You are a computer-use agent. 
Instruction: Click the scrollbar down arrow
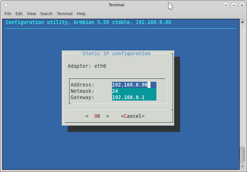tap(242, 167)
